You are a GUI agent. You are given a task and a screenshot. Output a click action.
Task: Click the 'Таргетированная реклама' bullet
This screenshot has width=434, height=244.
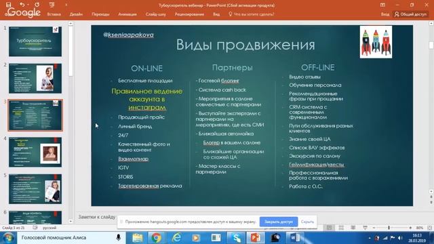pyautogui.click(x=150, y=186)
